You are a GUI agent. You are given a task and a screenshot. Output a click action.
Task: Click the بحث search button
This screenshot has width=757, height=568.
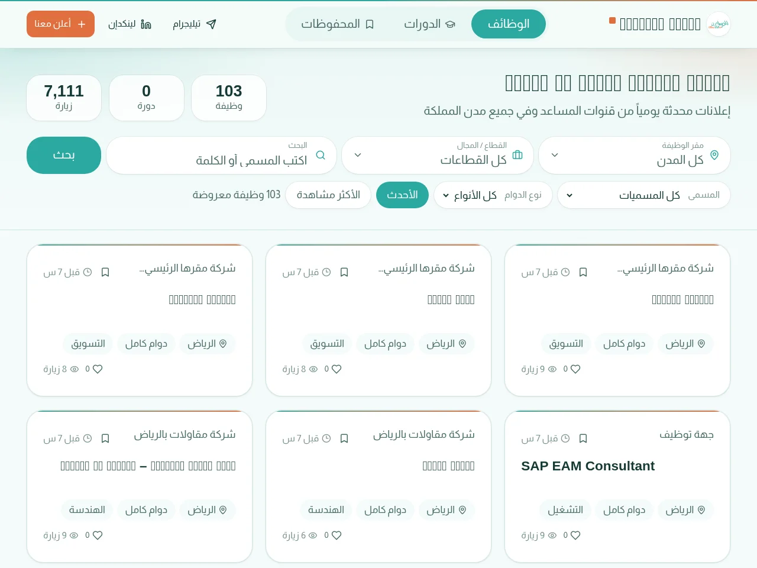pos(64,155)
